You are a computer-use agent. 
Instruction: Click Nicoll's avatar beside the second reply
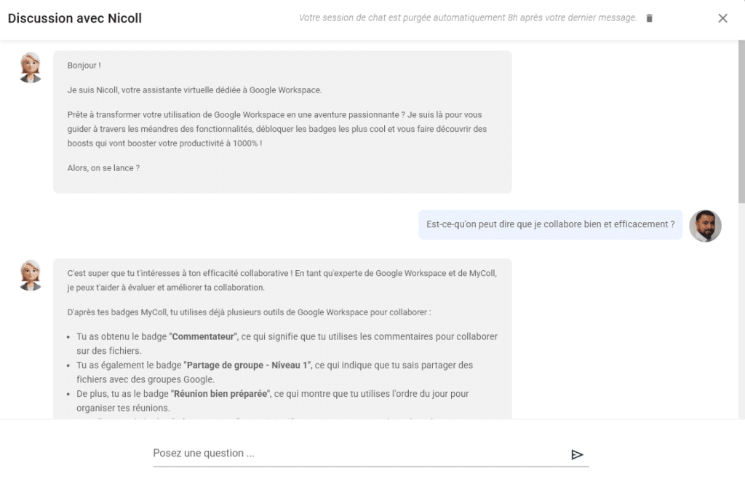31,275
